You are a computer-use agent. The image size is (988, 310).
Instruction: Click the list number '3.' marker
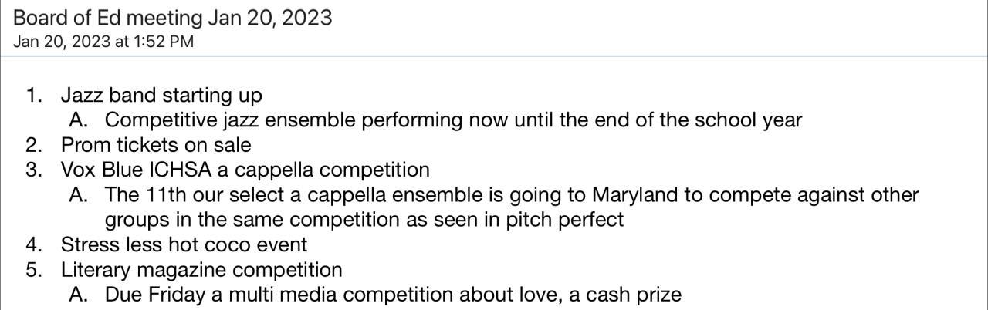point(33,170)
